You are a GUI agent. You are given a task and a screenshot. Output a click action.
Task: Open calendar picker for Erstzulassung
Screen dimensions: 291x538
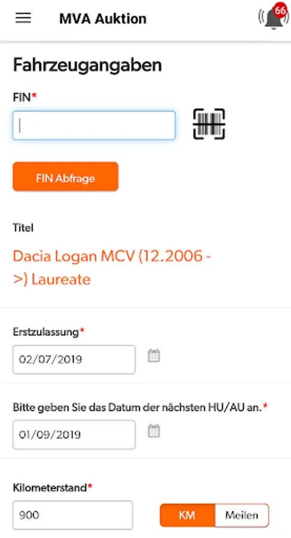pos(154,356)
